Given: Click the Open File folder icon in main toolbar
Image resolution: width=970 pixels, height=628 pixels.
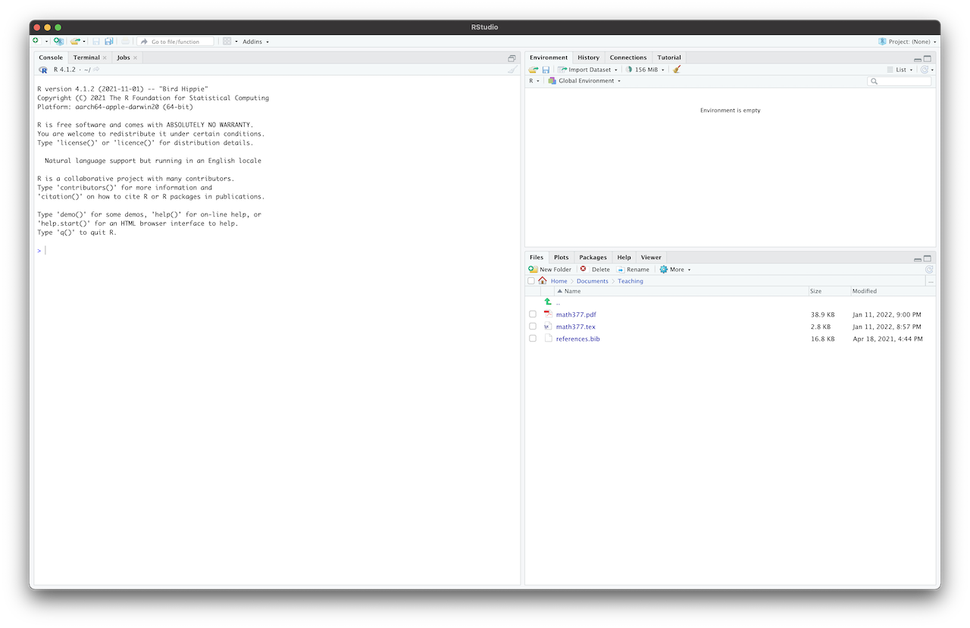Looking at the screenshot, I should [74, 41].
